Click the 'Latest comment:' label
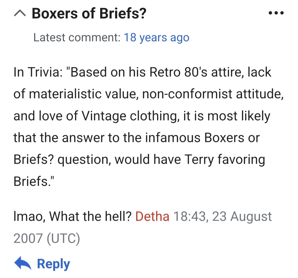The height and width of the screenshot is (278, 298). (77, 37)
